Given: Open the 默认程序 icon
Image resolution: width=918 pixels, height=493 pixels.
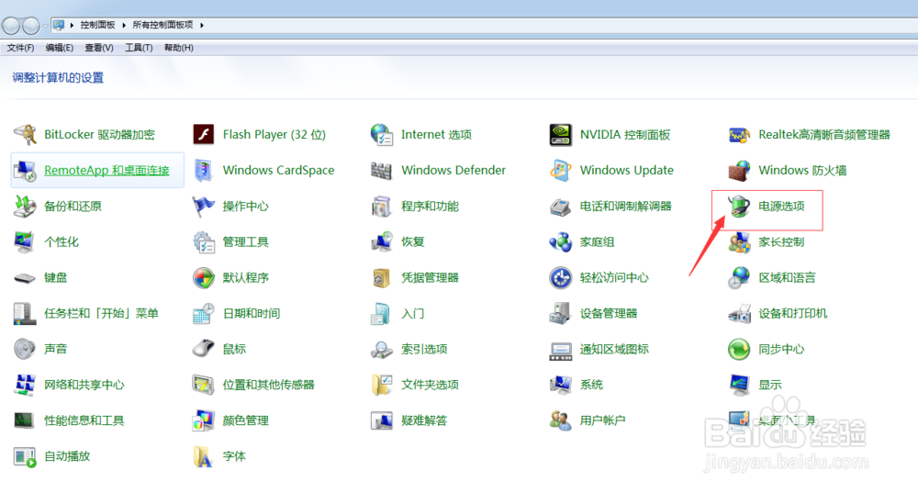Looking at the screenshot, I should coord(203,277).
